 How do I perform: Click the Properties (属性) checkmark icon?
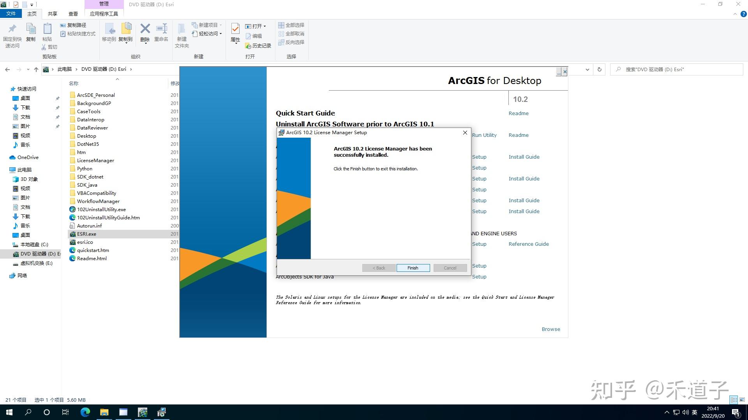[x=235, y=28]
